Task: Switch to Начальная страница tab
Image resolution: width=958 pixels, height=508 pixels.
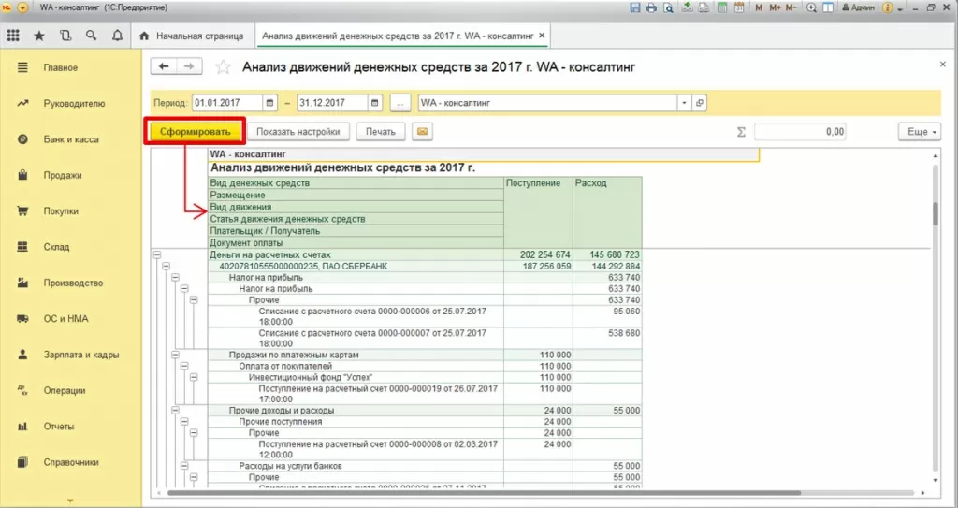Action: [x=192, y=36]
